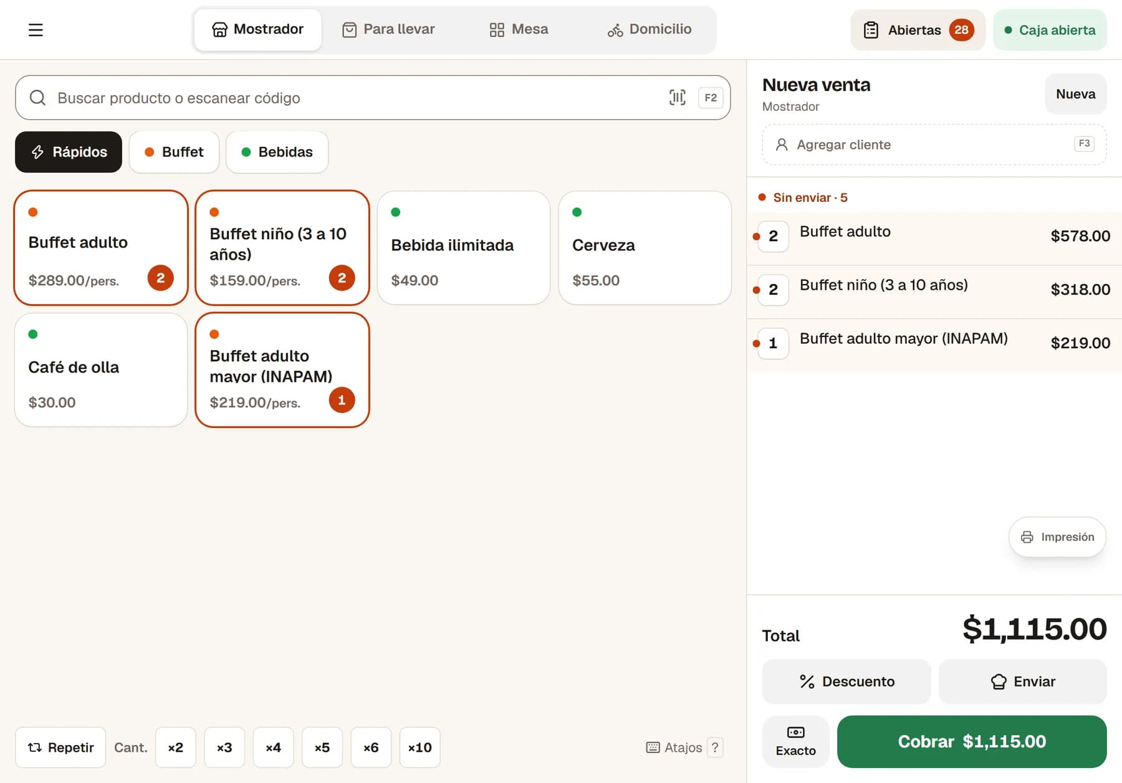Set quantity multiplier to ×3
Image resolution: width=1122 pixels, height=783 pixels.
click(x=224, y=747)
